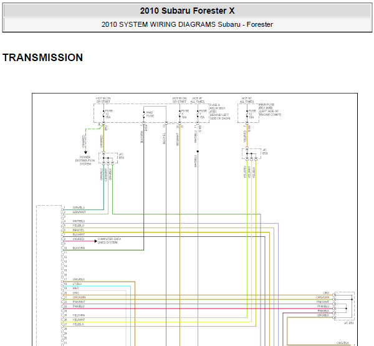
Task: Click "J/C B53" label near YEL/RED junction
Action: click(x=265, y=151)
